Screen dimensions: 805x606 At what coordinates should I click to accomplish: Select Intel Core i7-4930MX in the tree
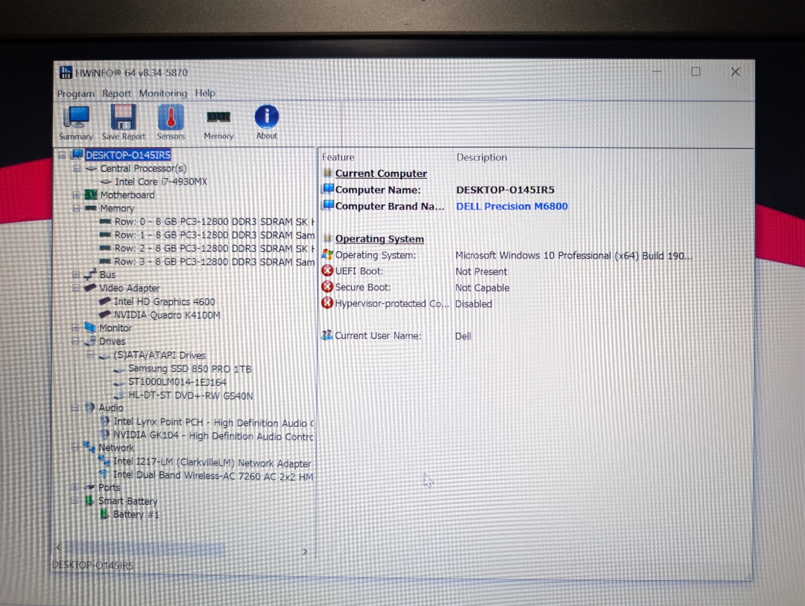click(x=161, y=181)
